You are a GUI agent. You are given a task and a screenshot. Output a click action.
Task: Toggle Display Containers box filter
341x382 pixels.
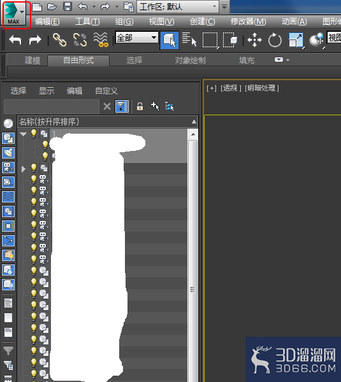tap(8, 255)
